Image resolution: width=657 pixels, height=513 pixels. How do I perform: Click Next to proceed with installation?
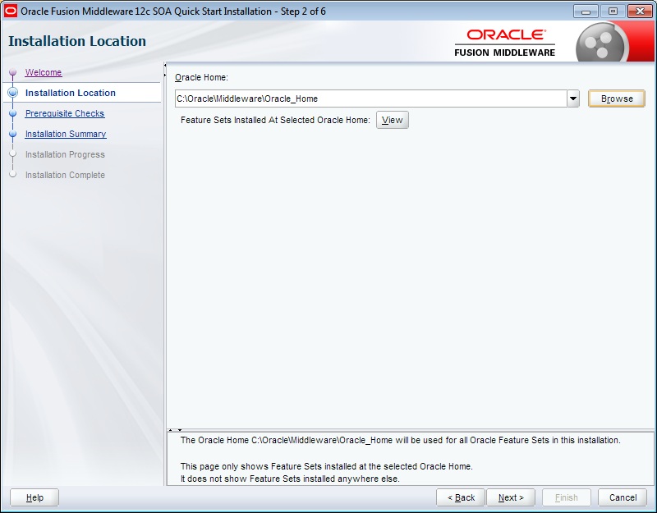[x=511, y=497]
